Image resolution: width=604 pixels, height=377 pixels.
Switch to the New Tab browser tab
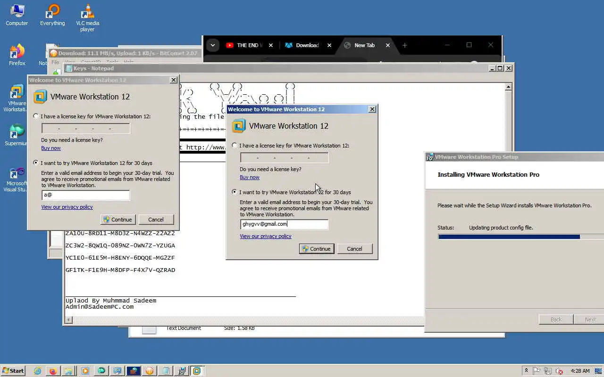point(364,45)
